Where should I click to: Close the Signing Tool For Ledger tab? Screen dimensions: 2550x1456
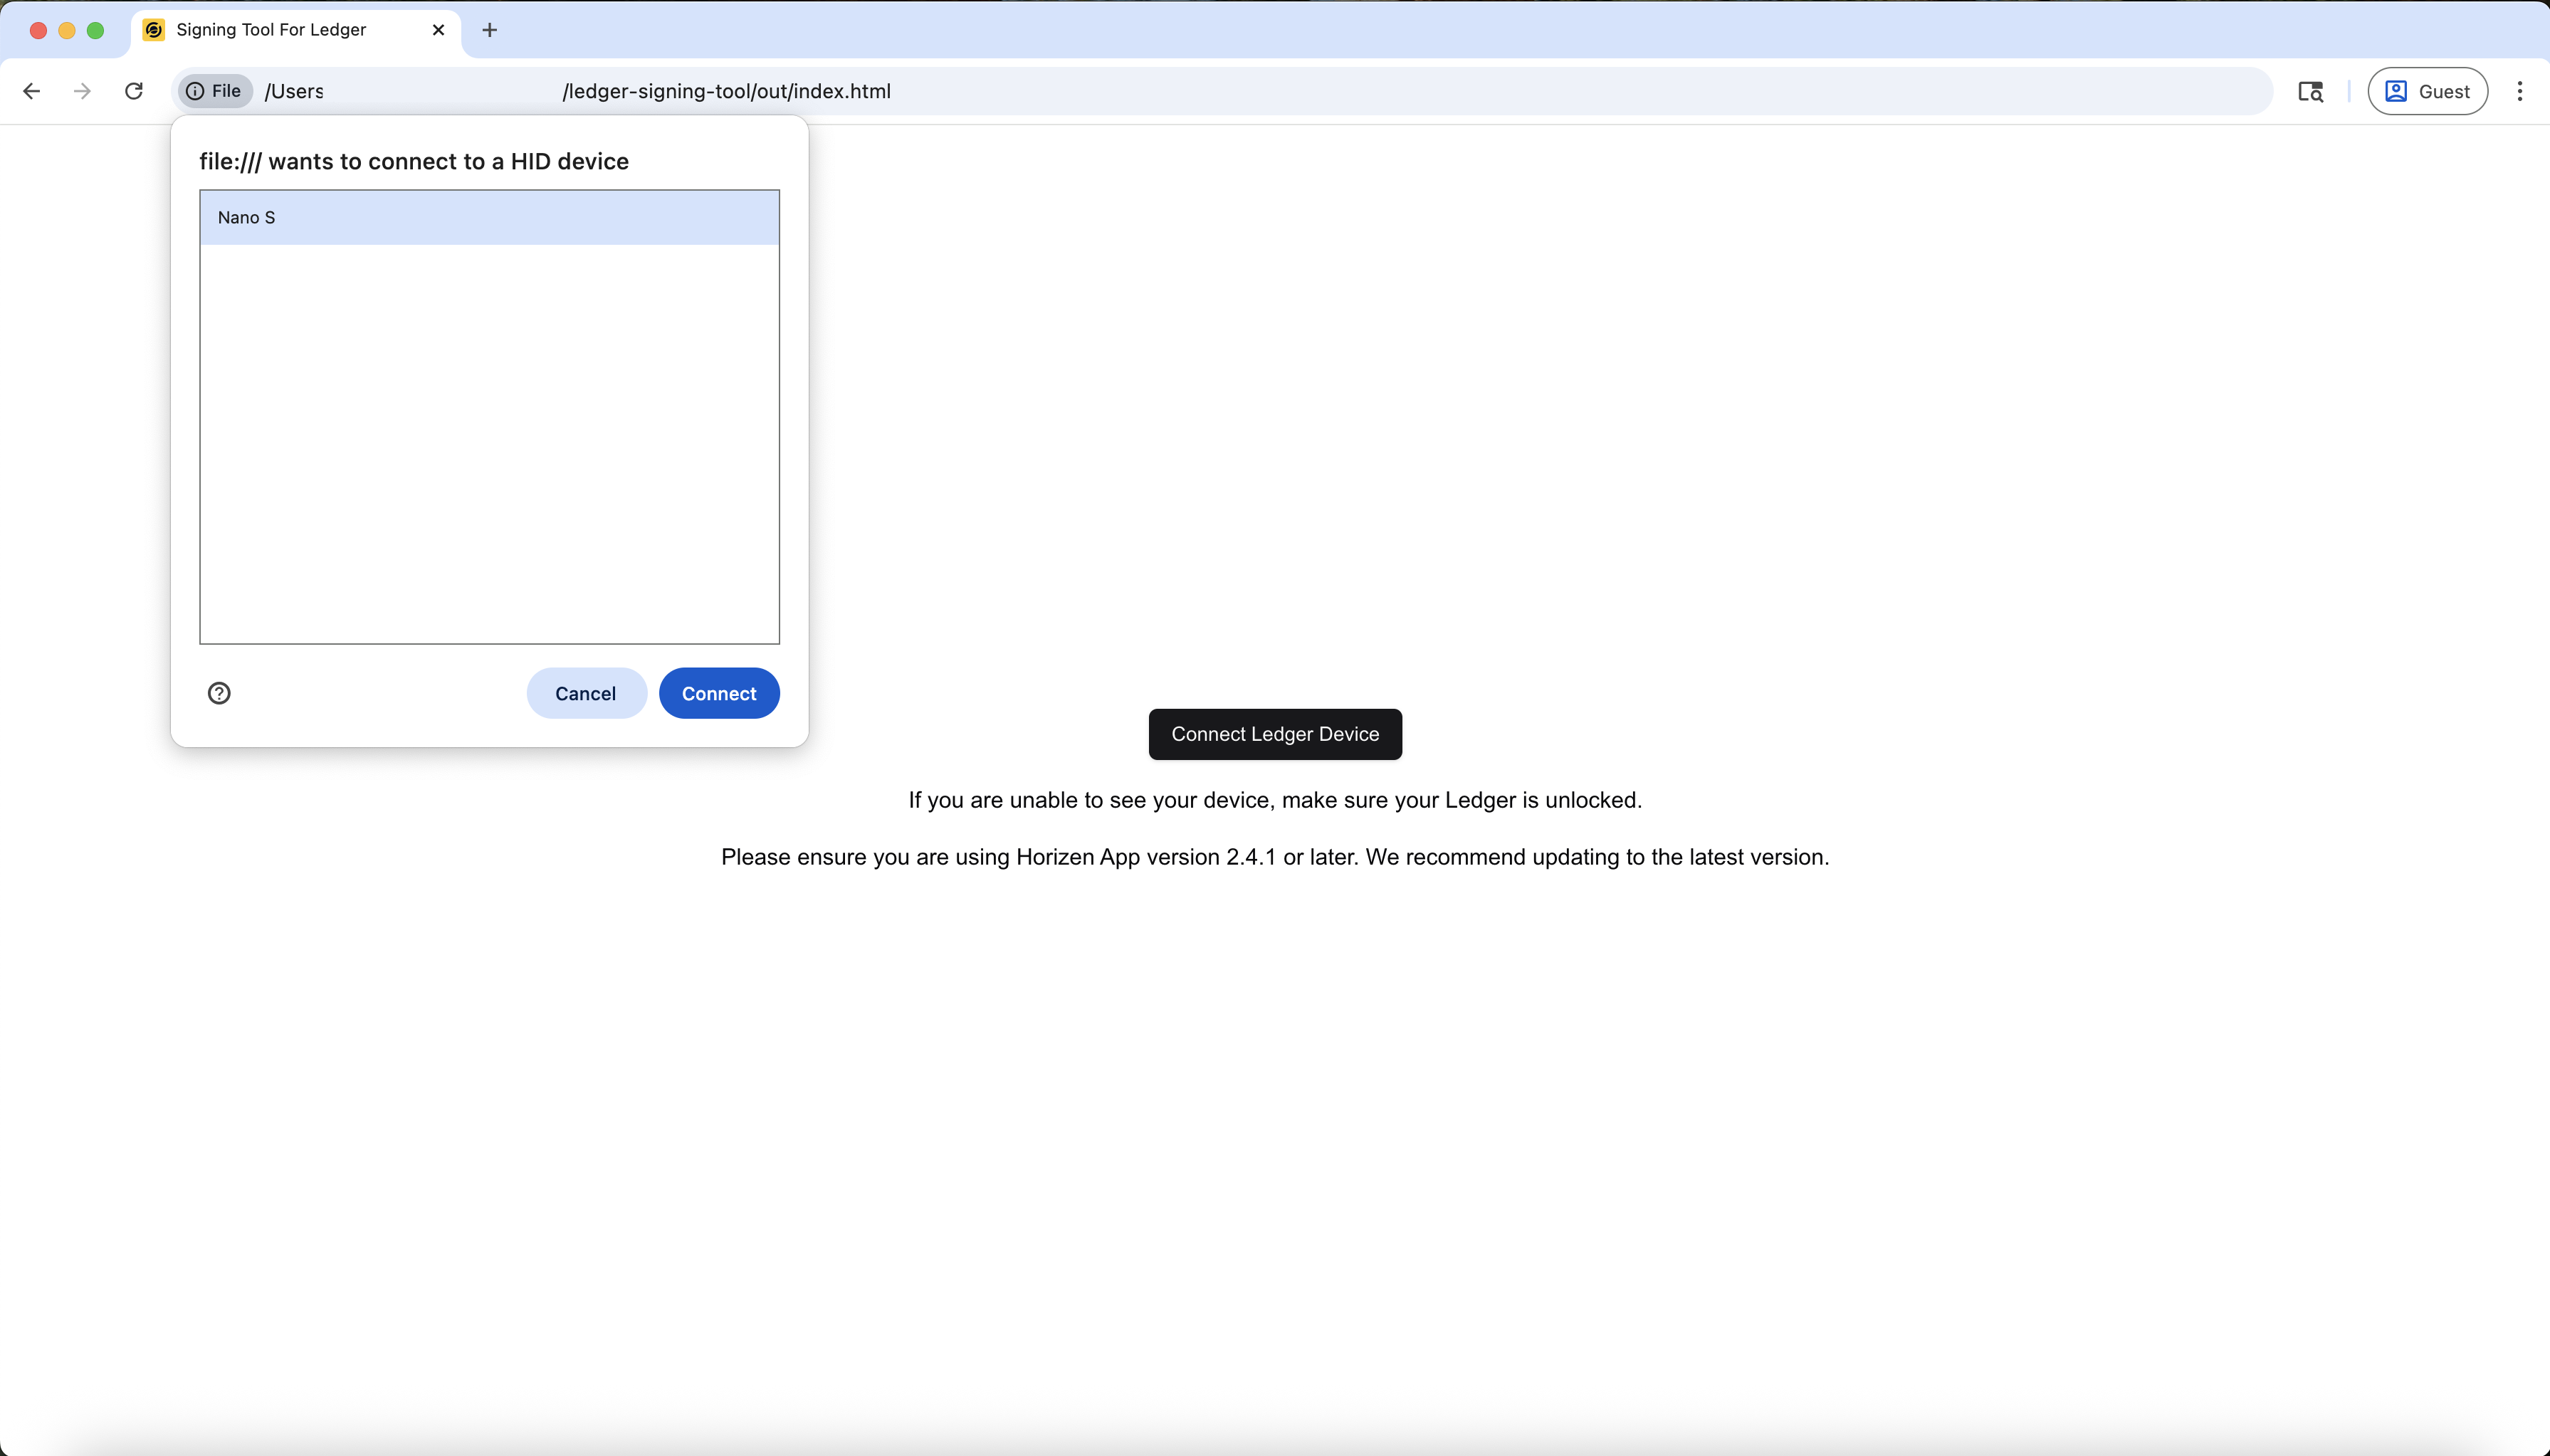[x=439, y=30]
